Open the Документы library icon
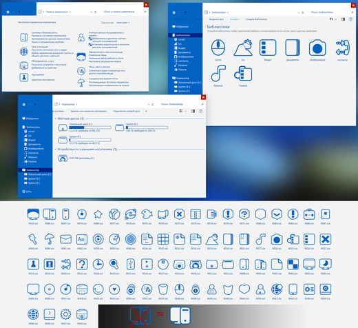The height and width of the screenshot is (328, 358). coord(293,48)
